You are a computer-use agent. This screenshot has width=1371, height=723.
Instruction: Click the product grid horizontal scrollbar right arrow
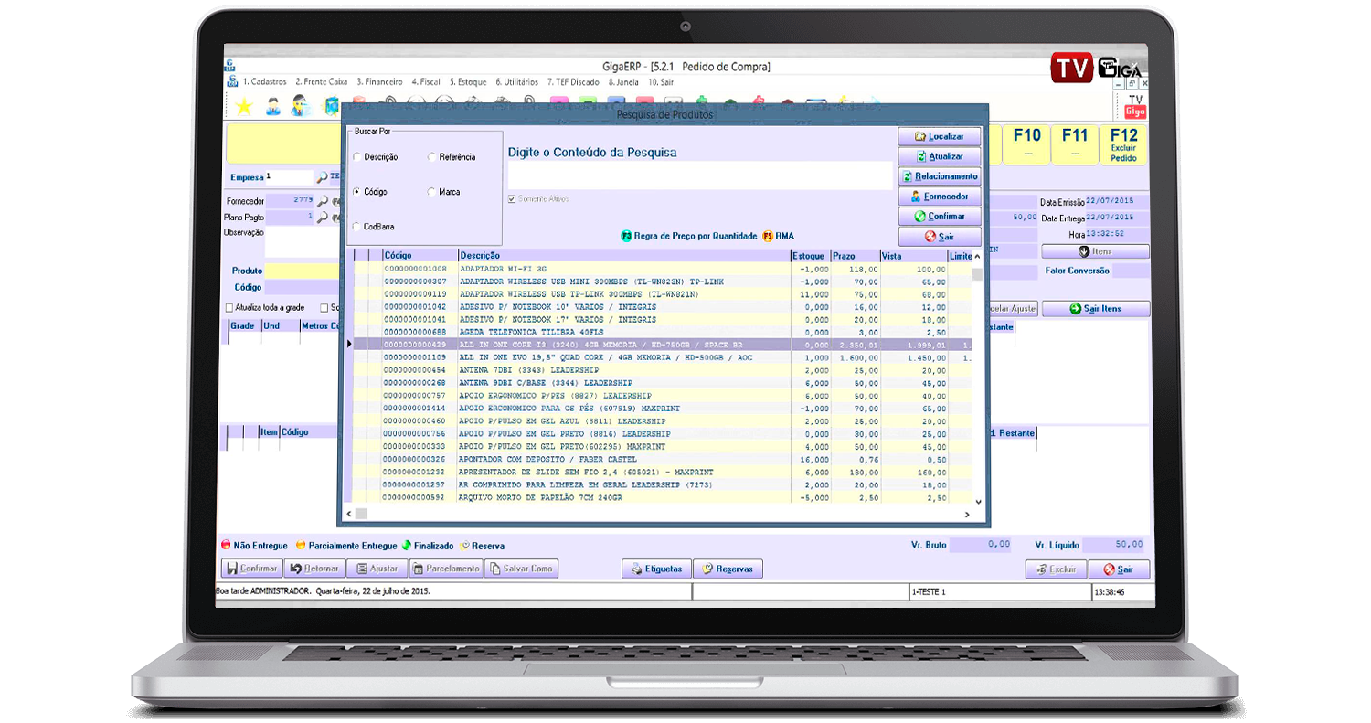tap(965, 516)
